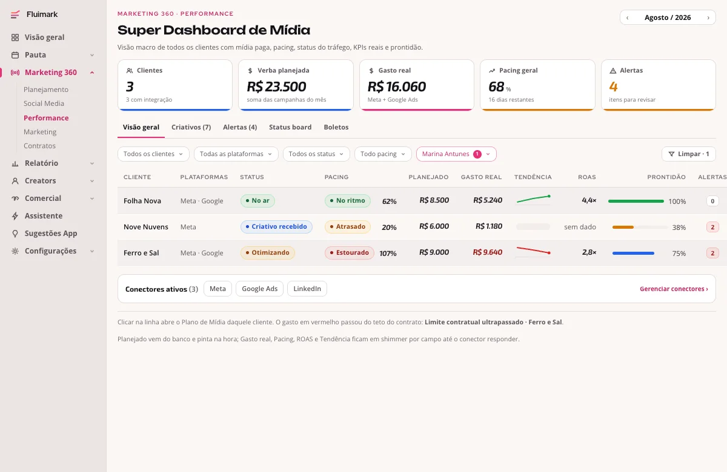Clear filters with Limpar · 1
The width and height of the screenshot is (727, 472).
pyautogui.click(x=689, y=154)
